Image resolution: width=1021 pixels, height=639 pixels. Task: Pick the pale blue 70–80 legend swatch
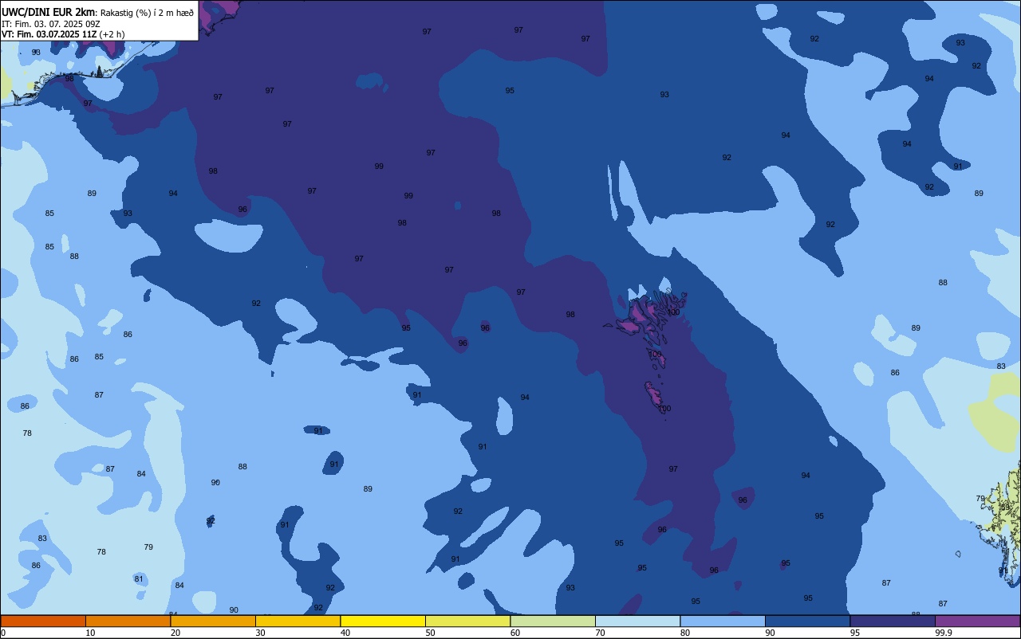[x=637, y=621]
